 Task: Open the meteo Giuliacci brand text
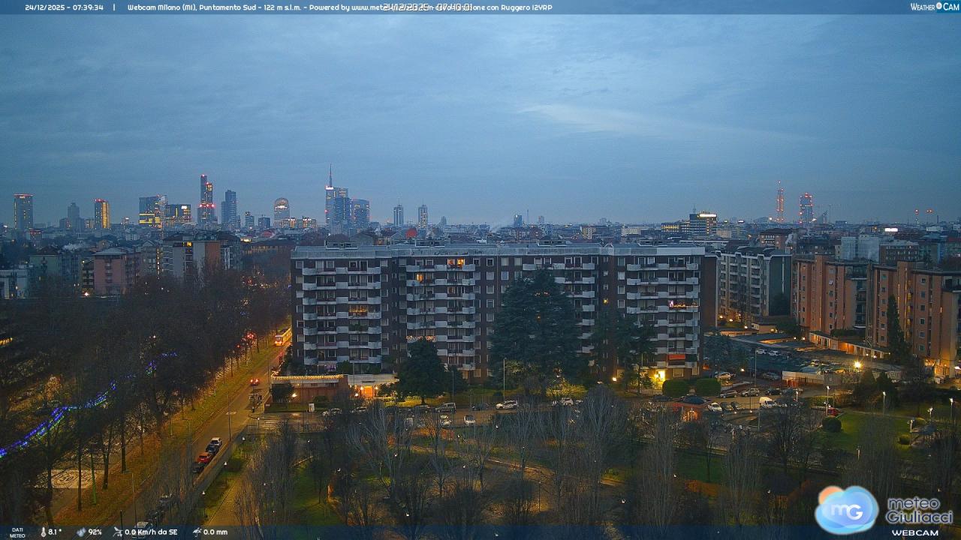point(919,510)
